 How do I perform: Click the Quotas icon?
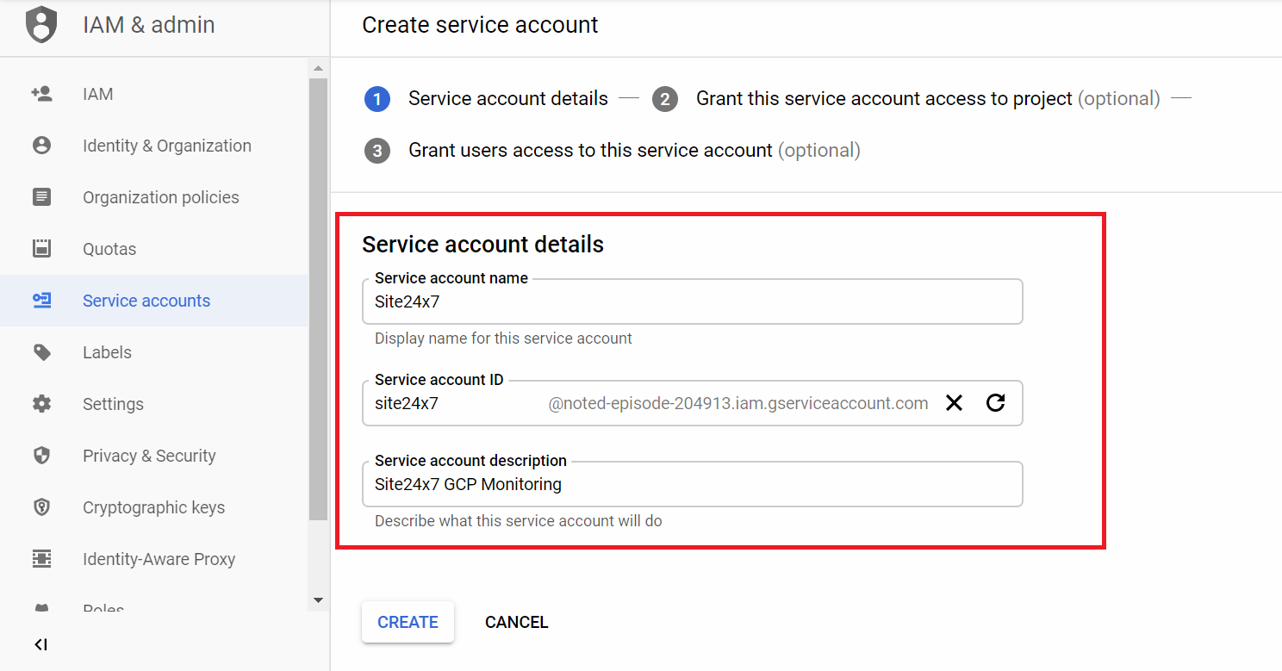(41, 249)
